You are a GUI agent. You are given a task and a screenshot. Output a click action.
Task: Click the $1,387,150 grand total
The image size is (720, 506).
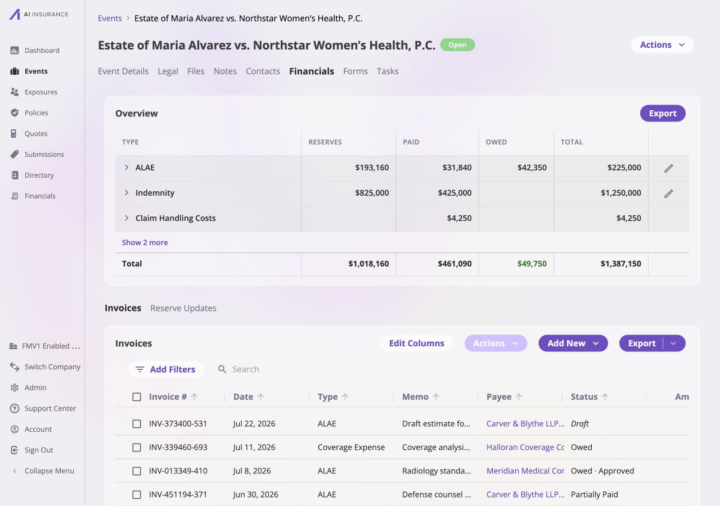pyautogui.click(x=621, y=264)
